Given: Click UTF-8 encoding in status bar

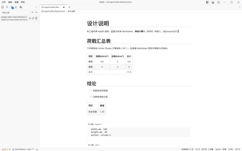Looking at the screenshot, I should pyautogui.click(x=237, y=149).
